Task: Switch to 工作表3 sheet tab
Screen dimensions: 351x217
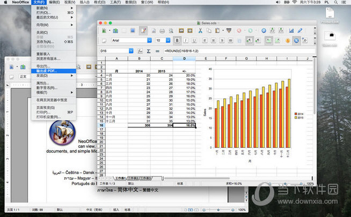Action: coord(146,178)
